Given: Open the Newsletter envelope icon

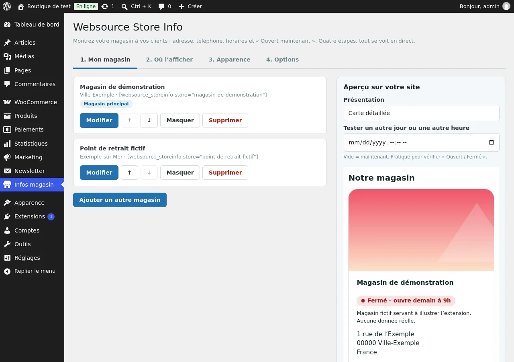Looking at the screenshot, I should [x=7, y=171].
